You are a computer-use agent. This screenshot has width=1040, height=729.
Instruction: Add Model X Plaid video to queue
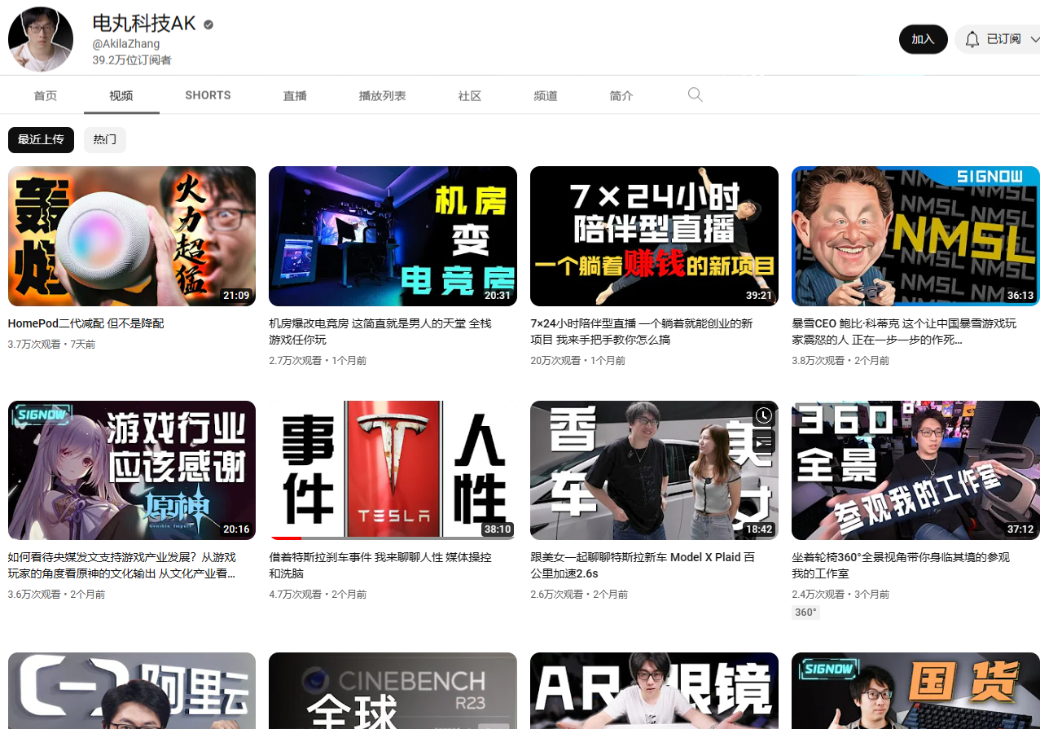tap(763, 442)
